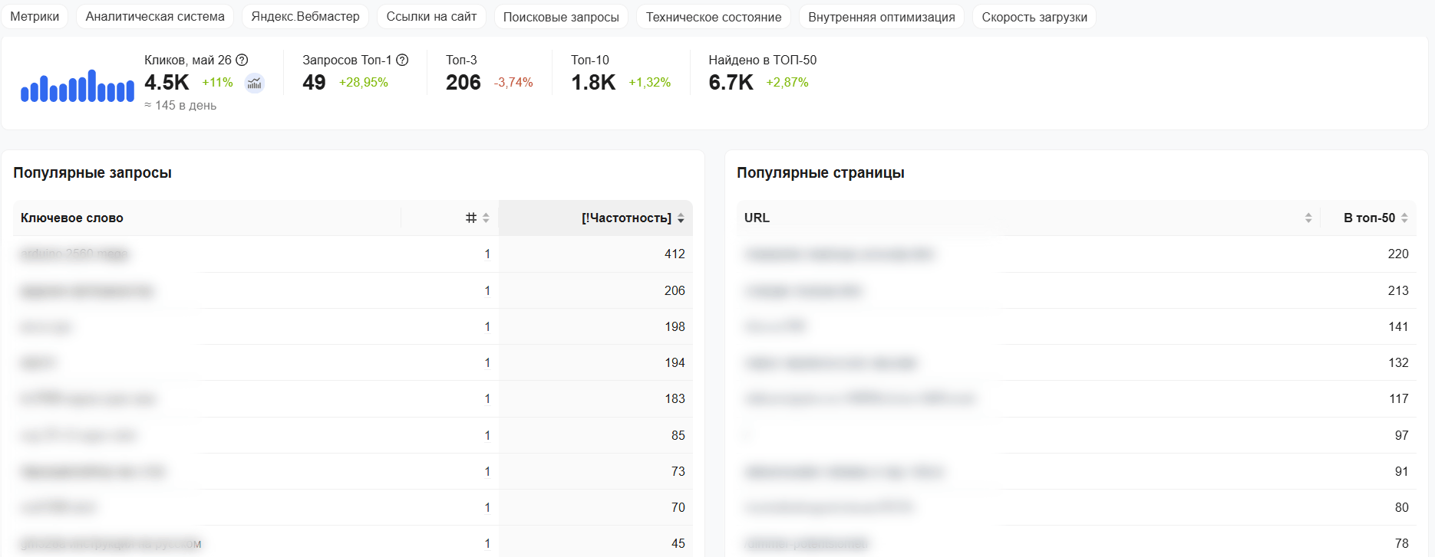This screenshot has height=557, width=1435.
Task: Click the top-50 count 141
Action: pos(1398,327)
